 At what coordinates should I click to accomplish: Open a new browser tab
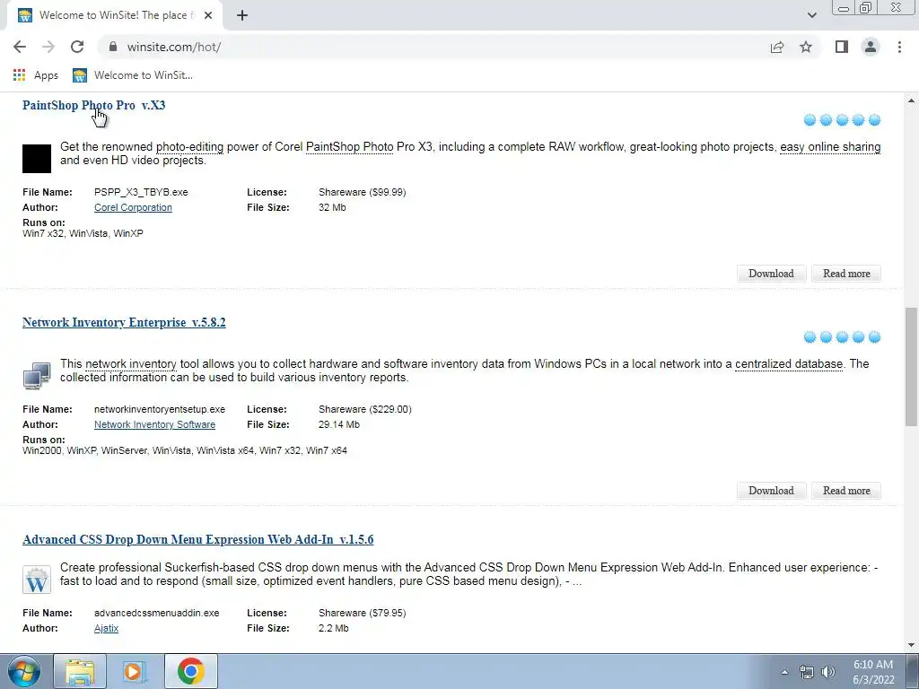tap(242, 15)
